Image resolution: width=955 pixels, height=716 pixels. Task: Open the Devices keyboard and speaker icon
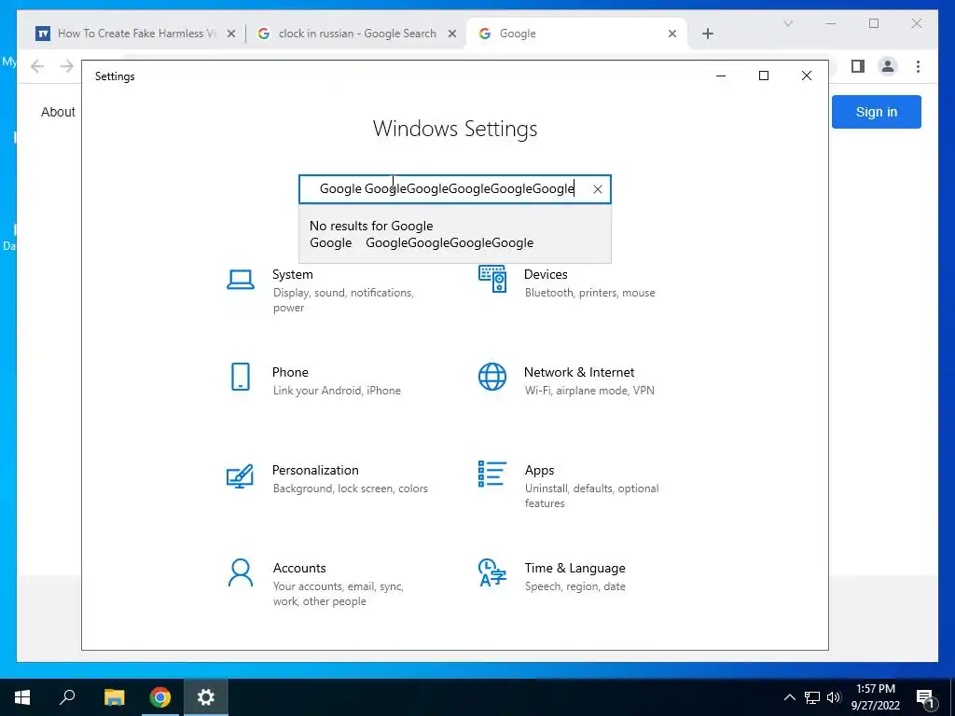[492, 279]
